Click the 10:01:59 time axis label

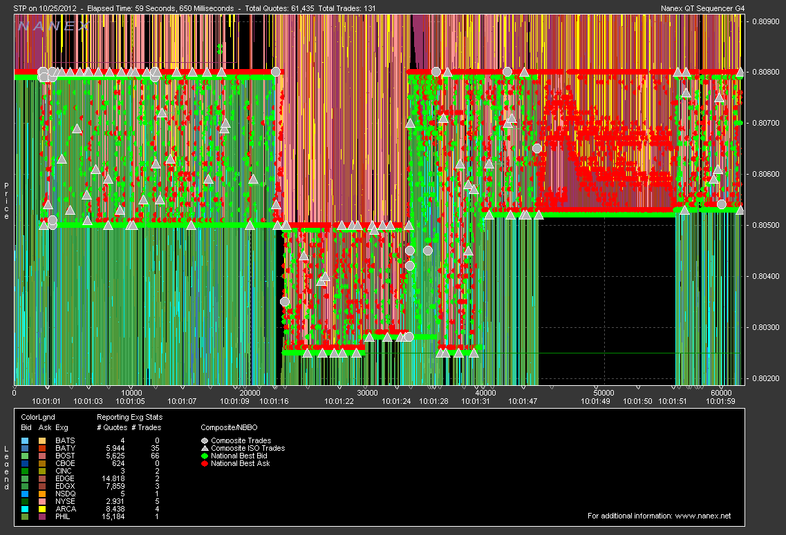point(721,401)
